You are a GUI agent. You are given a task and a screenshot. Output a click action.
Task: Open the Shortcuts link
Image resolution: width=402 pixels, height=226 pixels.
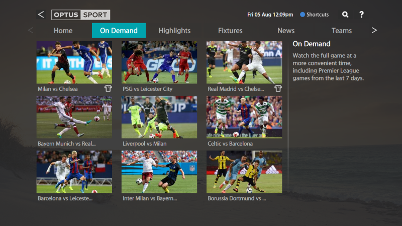pyautogui.click(x=318, y=15)
